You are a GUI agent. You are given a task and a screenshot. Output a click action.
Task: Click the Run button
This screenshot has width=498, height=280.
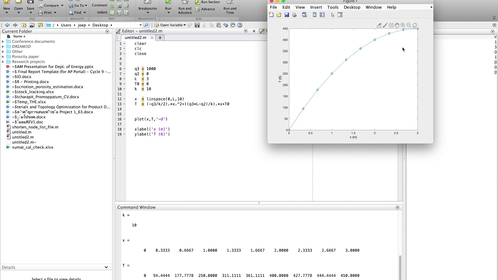(x=168, y=6)
